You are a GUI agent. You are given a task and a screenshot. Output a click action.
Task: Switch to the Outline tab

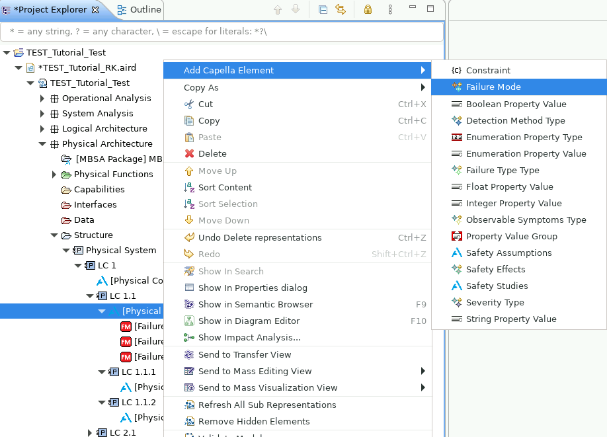[140, 10]
